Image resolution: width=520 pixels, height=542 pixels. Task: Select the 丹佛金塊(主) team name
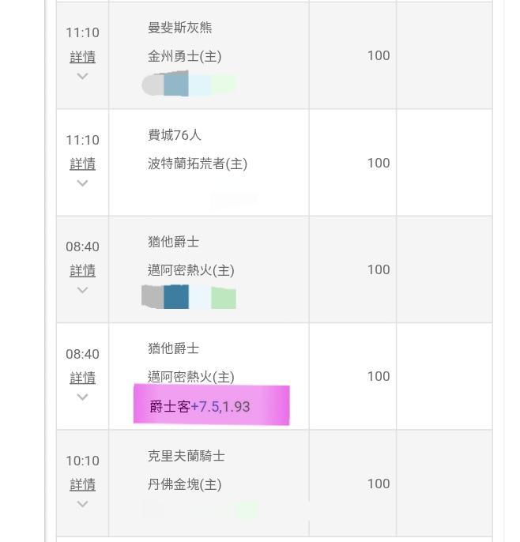pyautogui.click(x=184, y=484)
